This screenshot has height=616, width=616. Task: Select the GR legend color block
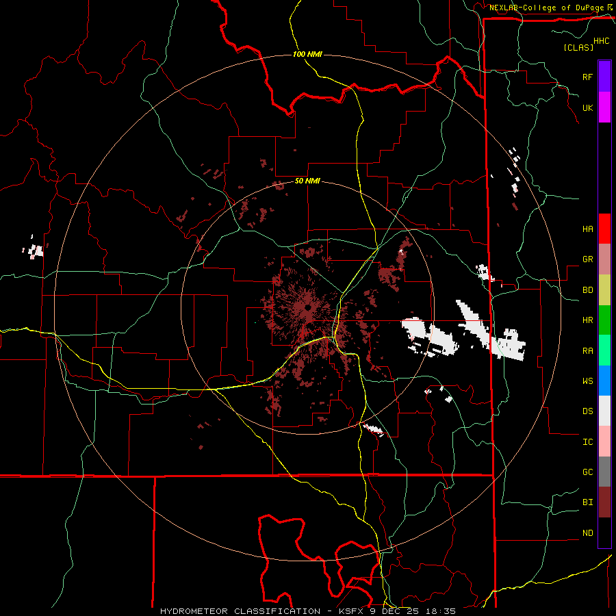click(x=604, y=259)
